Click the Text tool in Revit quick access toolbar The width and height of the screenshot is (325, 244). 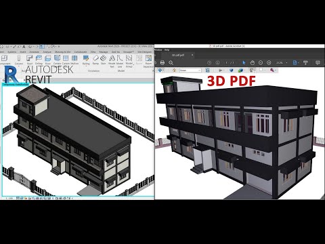pos(24,47)
